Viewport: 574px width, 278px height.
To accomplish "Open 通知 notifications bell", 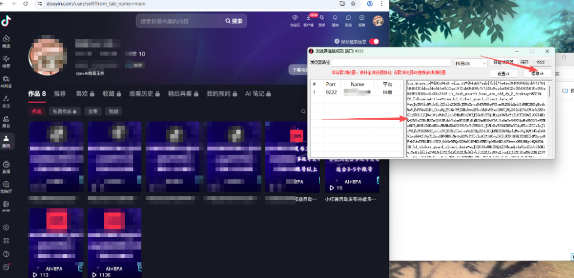I will click(335, 21).
